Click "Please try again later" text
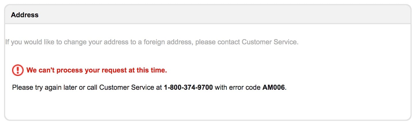 point(45,87)
